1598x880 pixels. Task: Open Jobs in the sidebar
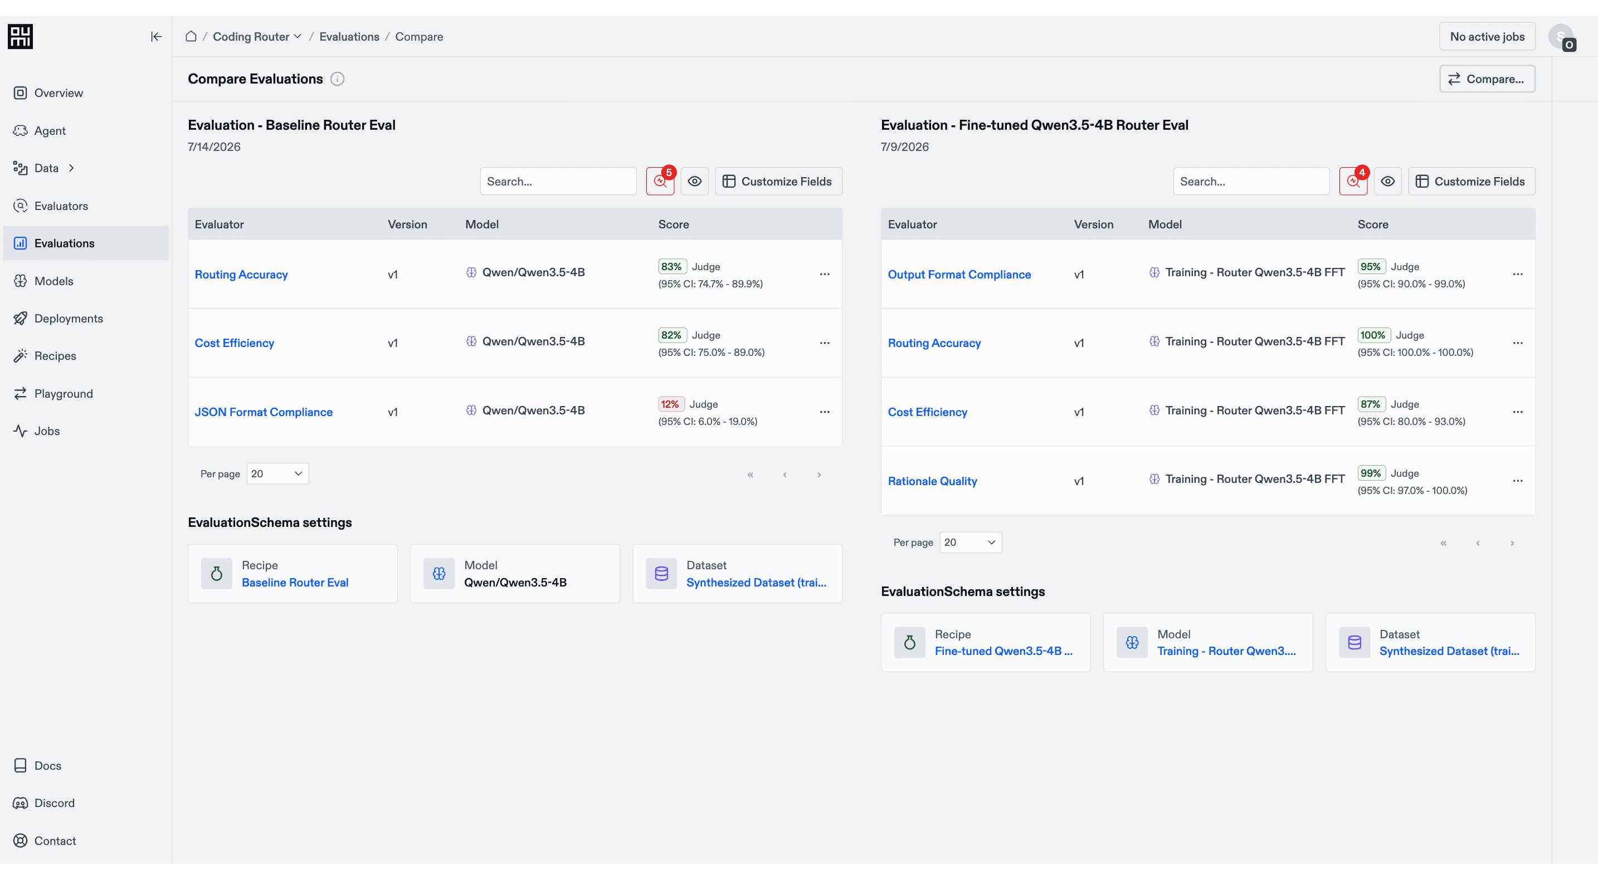[86, 431]
